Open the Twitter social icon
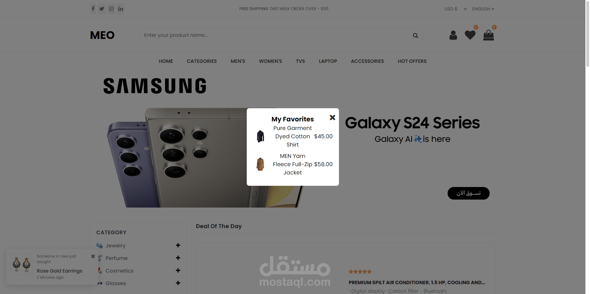Screen dimensions: 590x294 (x=102, y=9)
